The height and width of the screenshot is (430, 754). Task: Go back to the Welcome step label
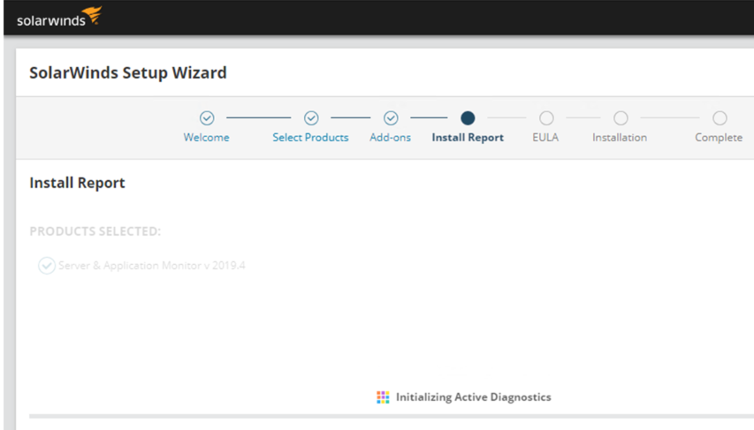206,138
